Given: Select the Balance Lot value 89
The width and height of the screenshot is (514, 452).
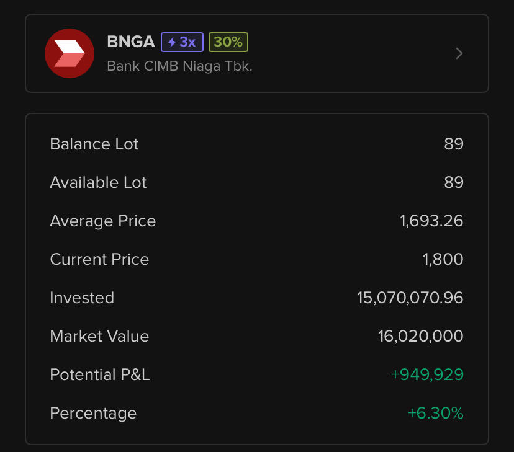Looking at the screenshot, I should 454,144.
